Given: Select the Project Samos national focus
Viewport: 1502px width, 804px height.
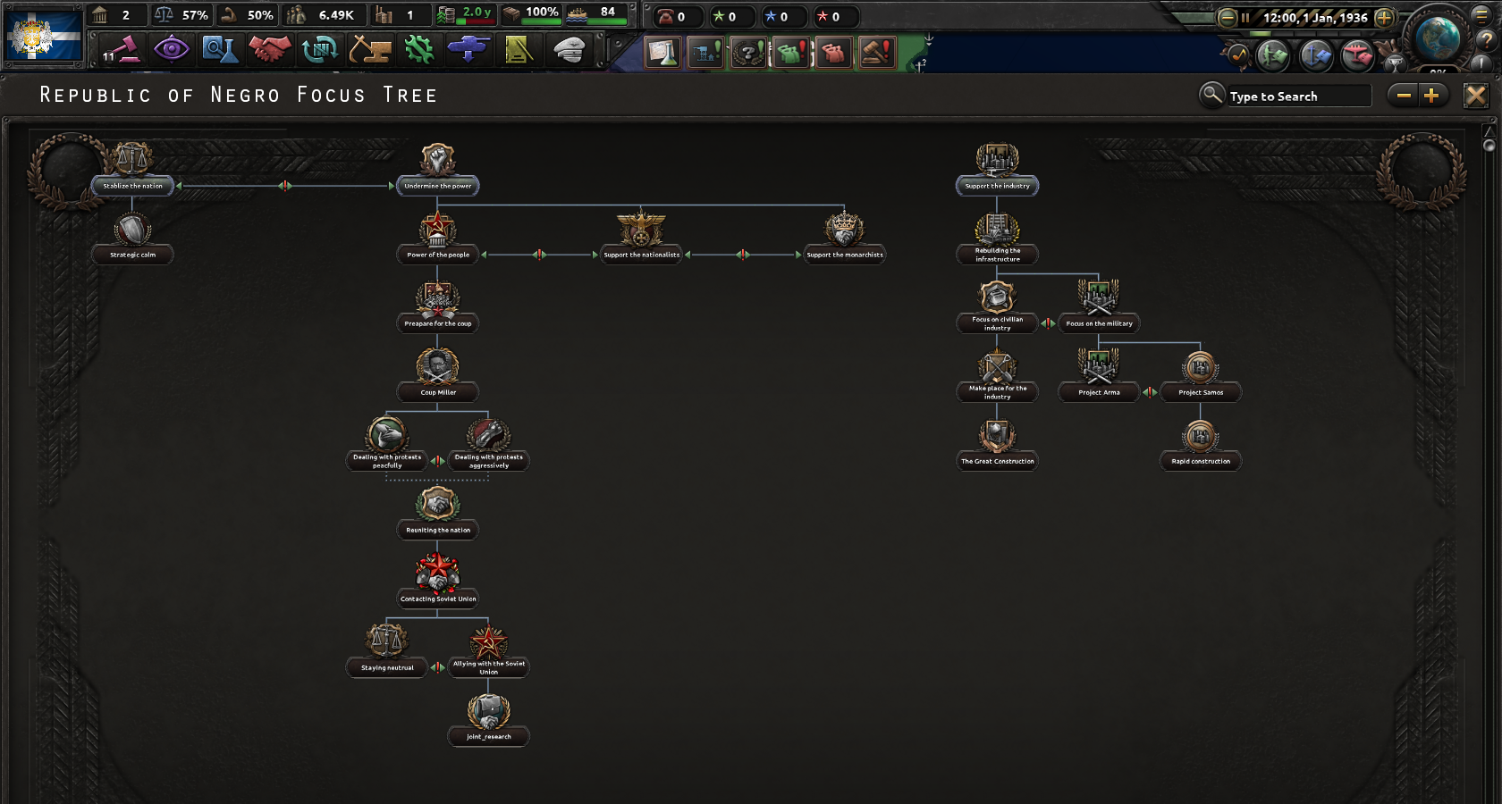Looking at the screenshot, I should tap(1200, 370).
